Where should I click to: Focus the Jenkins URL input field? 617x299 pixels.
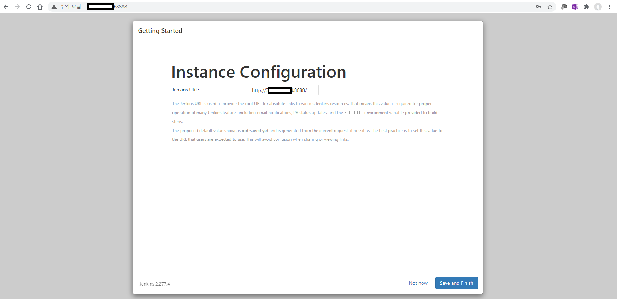(284, 90)
